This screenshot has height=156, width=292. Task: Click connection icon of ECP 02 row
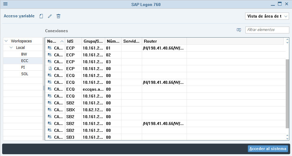pos(50,55)
